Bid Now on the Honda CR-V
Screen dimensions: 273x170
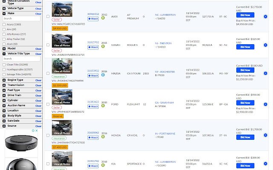[245, 137]
